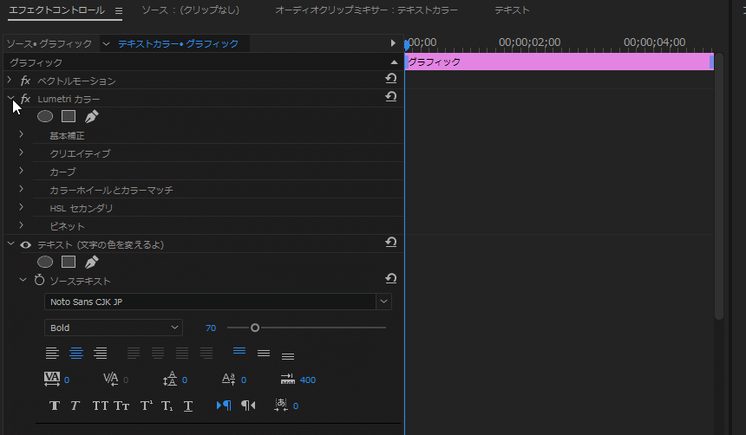This screenshot has width=746, height=435.
Task: Create rectangle mask under テキスト layer
Action: (69, 262)
